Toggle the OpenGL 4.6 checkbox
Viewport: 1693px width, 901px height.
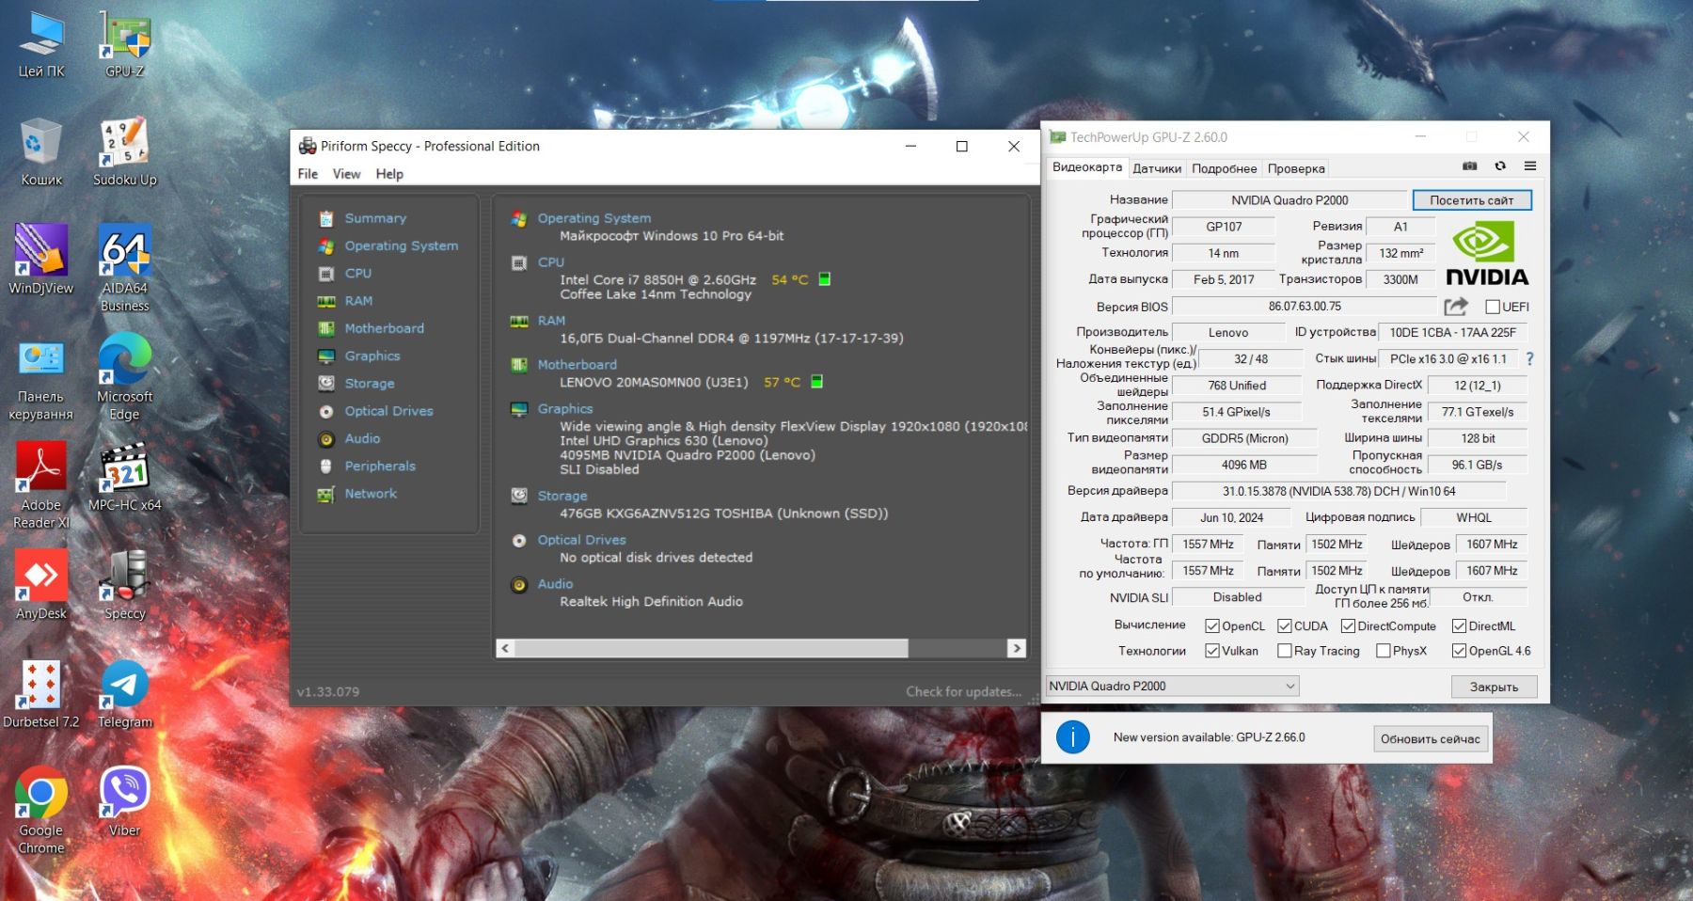coord(1459,651)
